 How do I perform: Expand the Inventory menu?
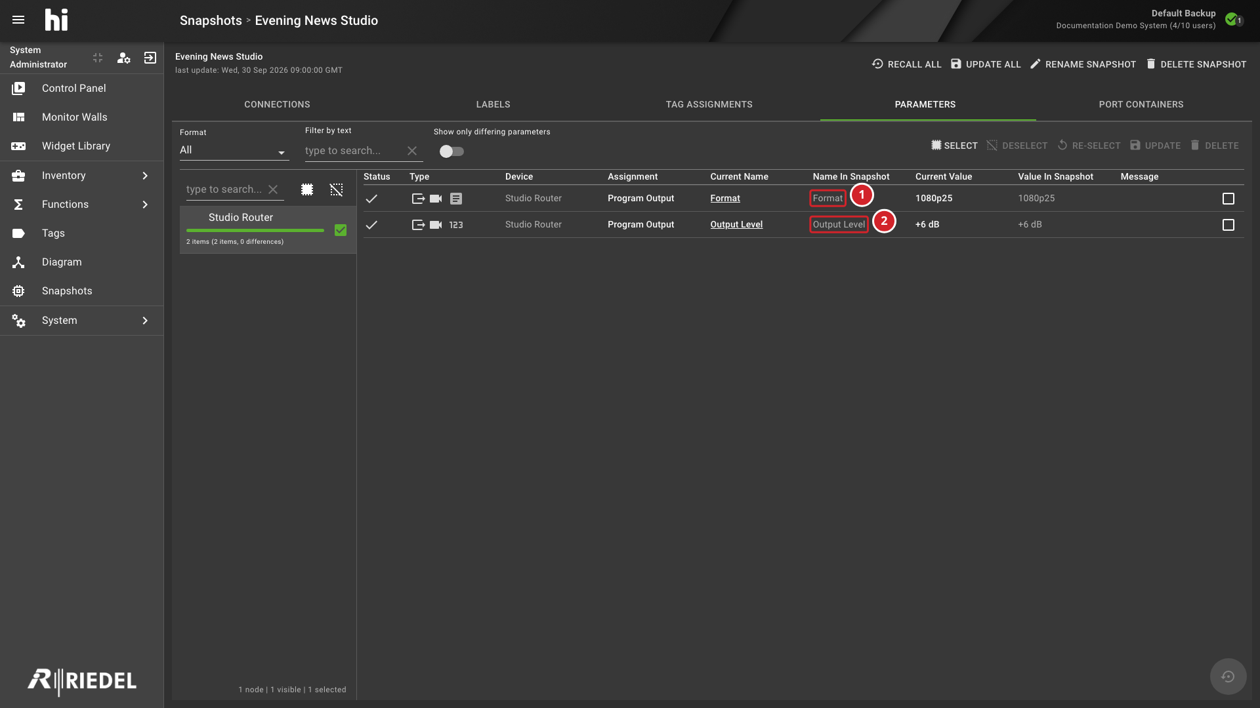(x=82, y=175)
